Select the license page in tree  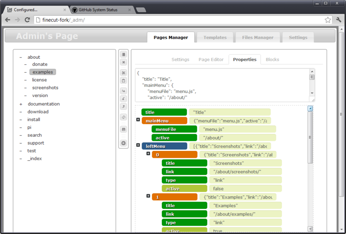(39, 80)
